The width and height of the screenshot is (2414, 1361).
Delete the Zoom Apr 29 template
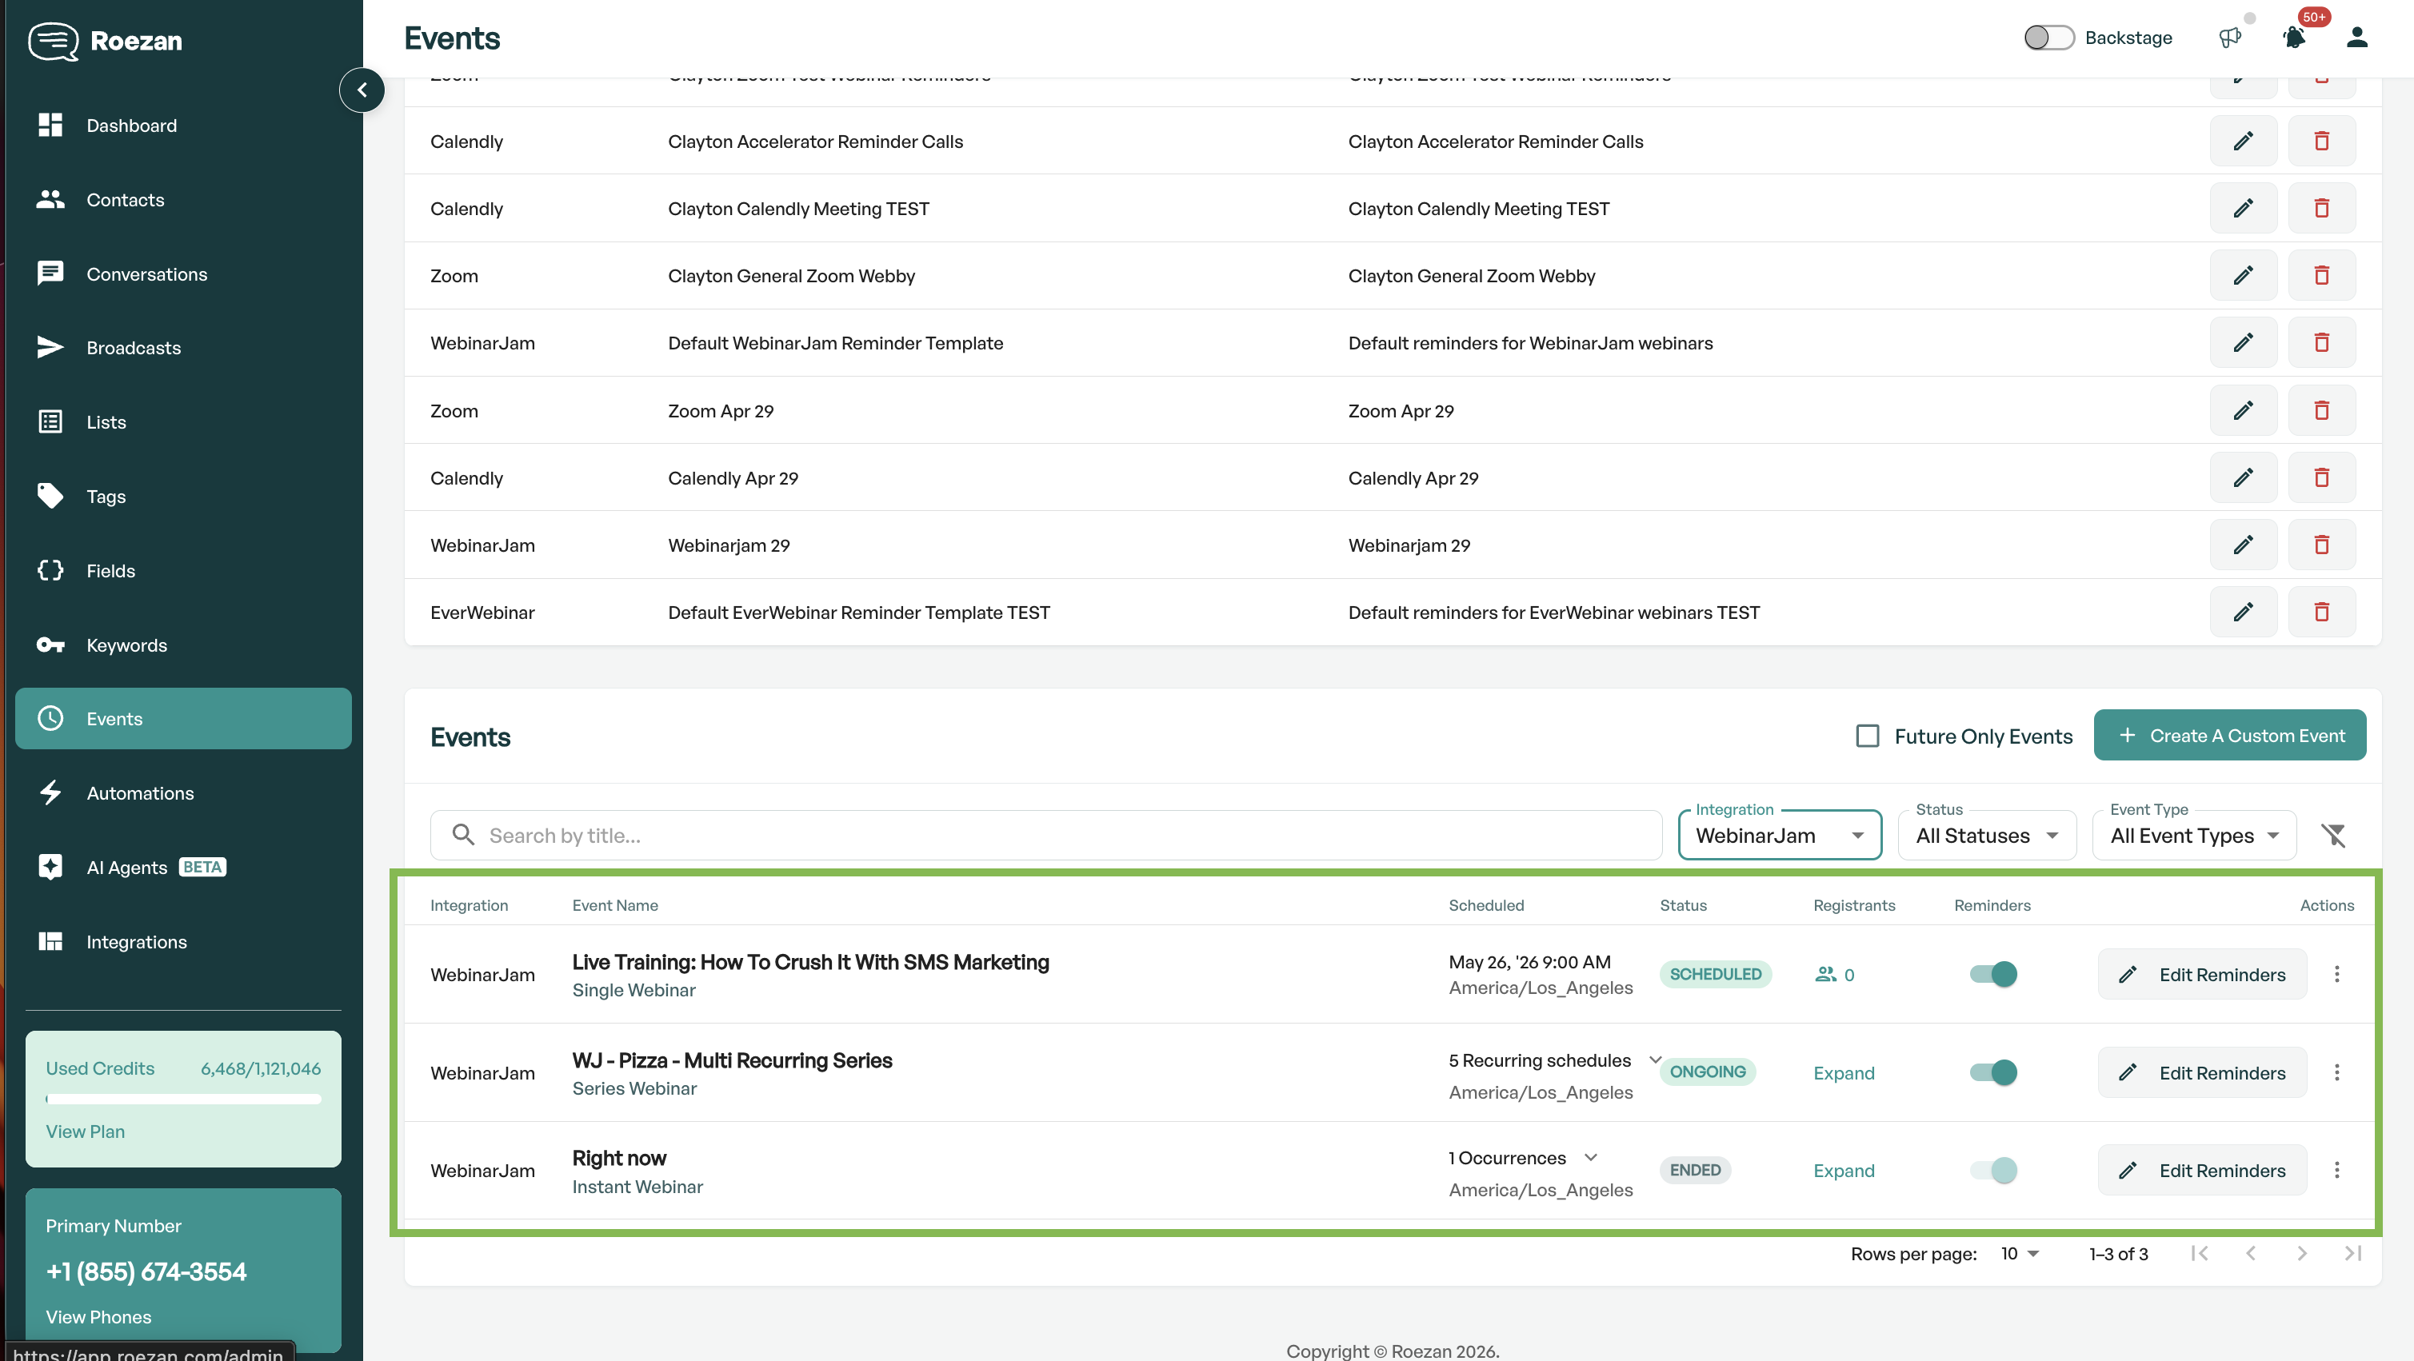pyautogui.click(x=2321, y=410)
